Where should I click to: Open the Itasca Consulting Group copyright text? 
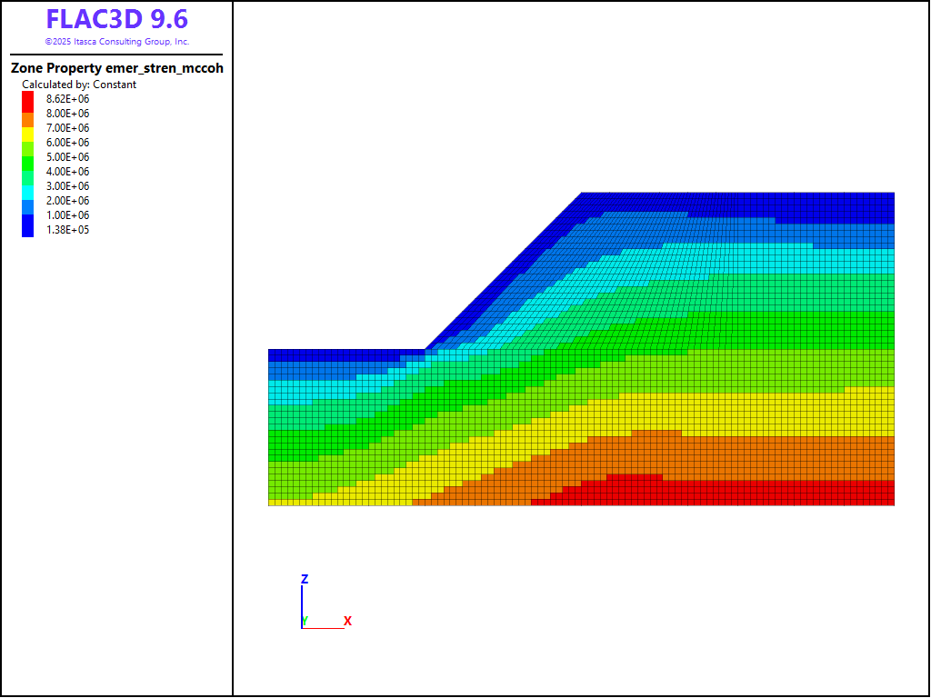117,42
